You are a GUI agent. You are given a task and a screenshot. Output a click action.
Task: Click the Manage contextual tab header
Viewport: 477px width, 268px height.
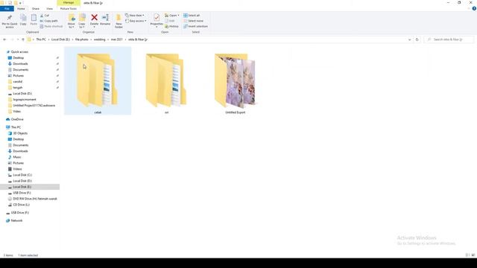[69, 3]
